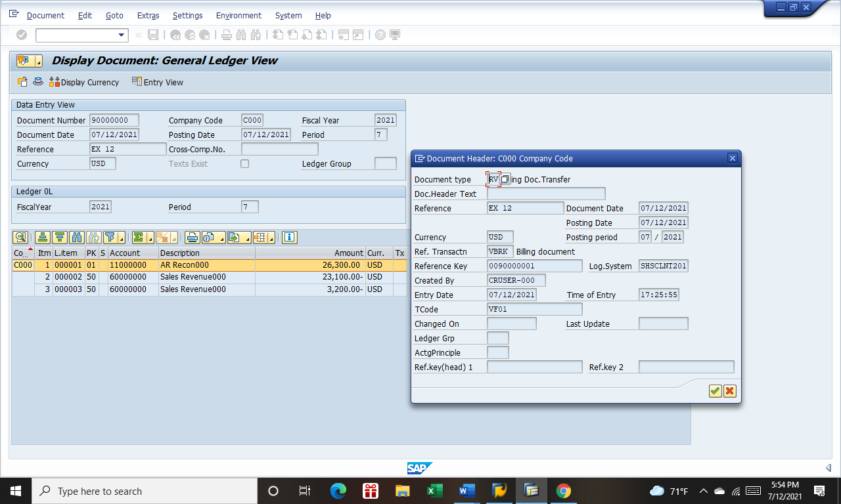The image size is (841, 504).
Task: Select the AR Recon000 row description cell
Action: point(207,265)
